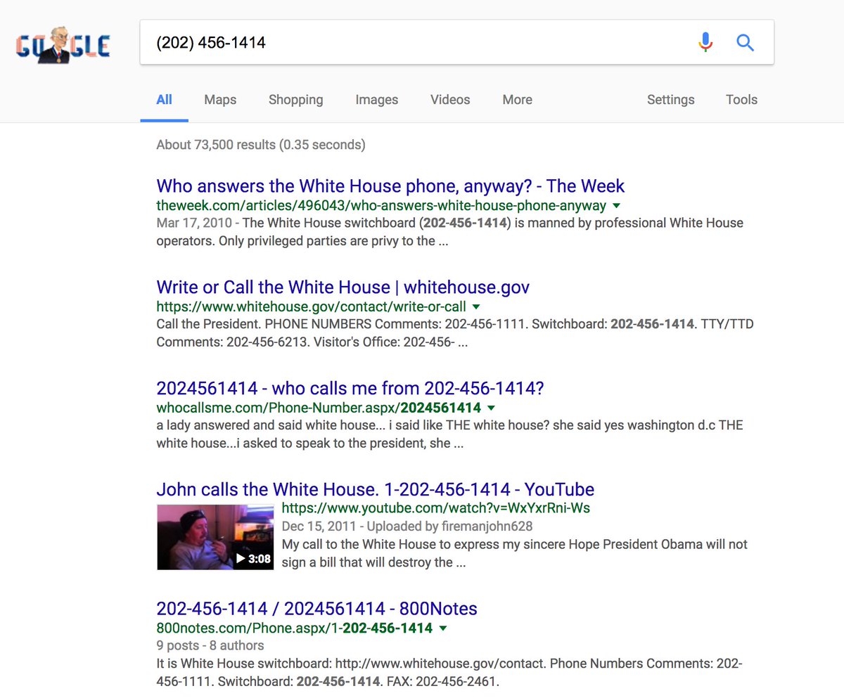Screen dimensions: 844x698
Task: Expand dropdown arrow beside whocallsme.com URL
Action: [x=492, y=408]
